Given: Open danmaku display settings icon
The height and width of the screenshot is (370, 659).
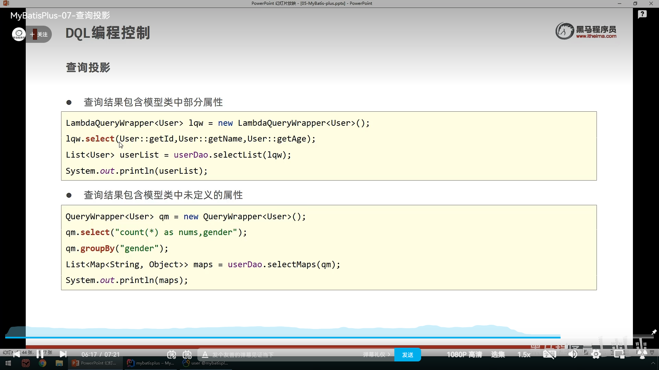Looking at the screenshot, I should coord(187,355).
